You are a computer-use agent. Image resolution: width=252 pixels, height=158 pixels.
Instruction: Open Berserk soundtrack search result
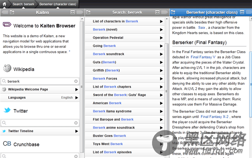pos(125,54)
